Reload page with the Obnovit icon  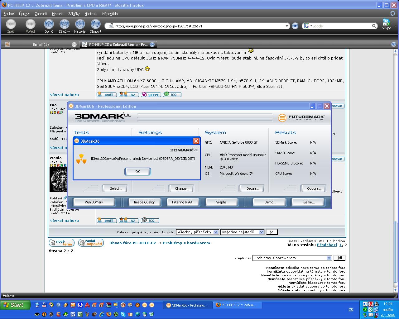[95, 24]
